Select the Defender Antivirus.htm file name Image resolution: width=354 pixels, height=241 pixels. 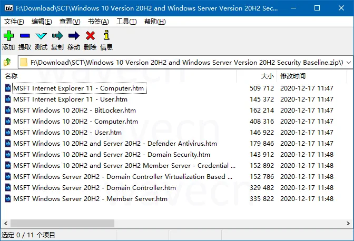(115, 143)
